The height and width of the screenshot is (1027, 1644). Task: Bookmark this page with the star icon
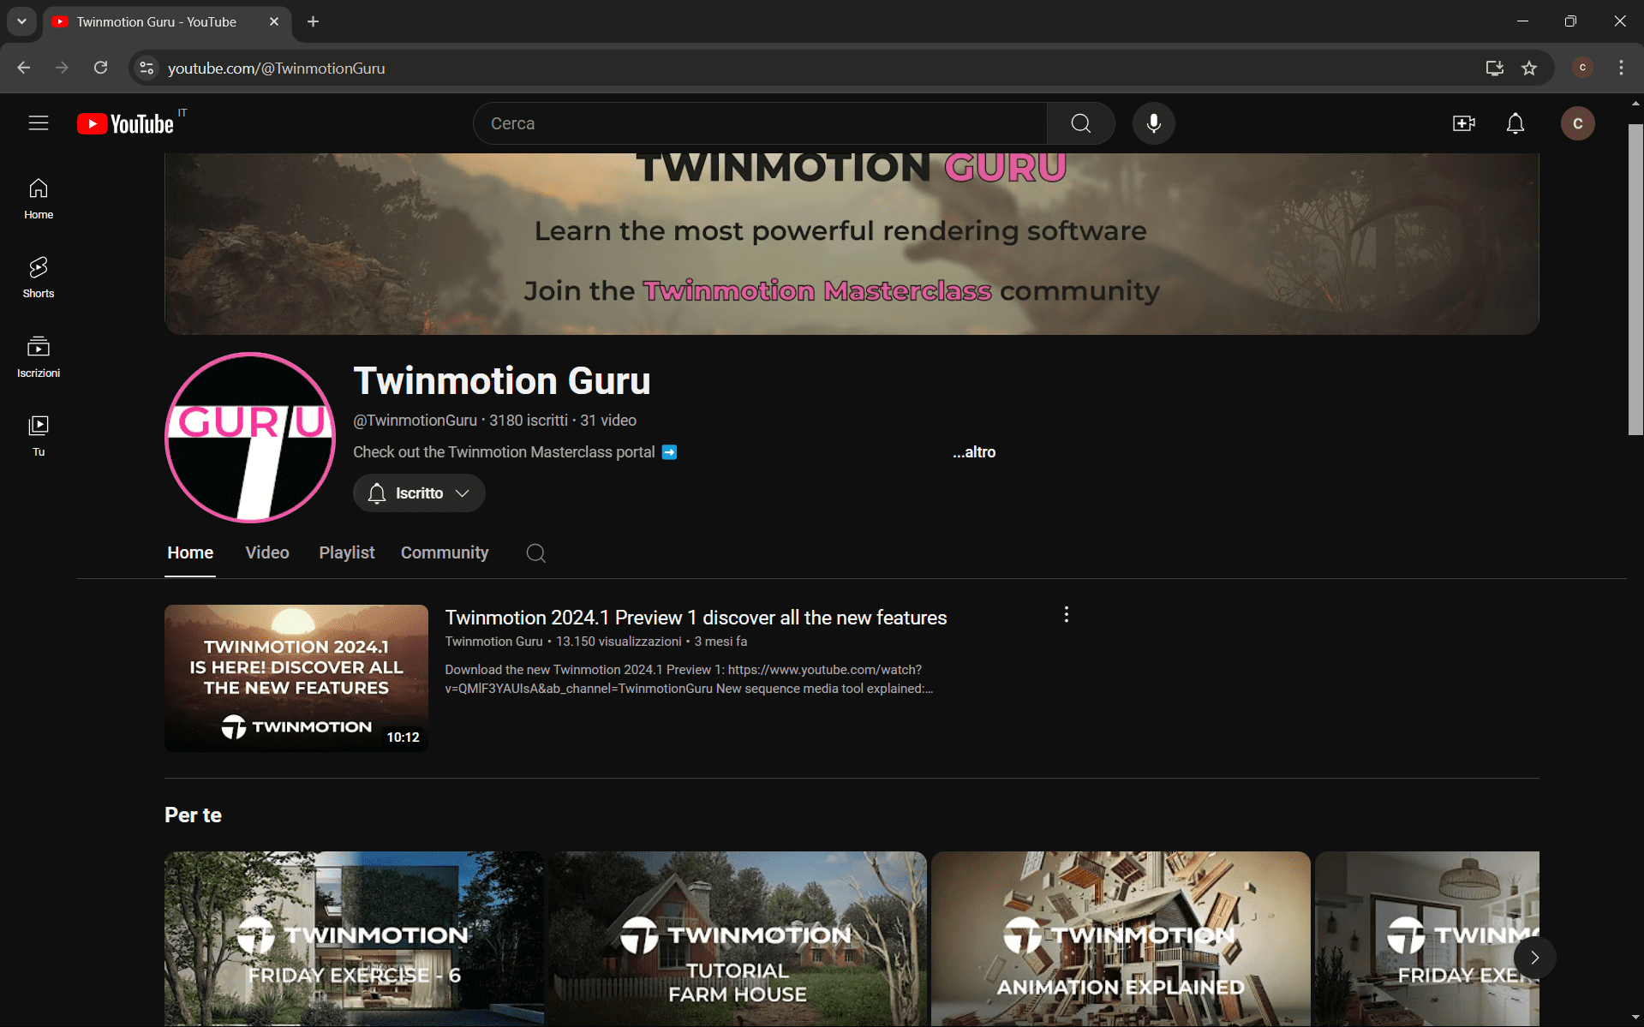[x=1529, y=69]
